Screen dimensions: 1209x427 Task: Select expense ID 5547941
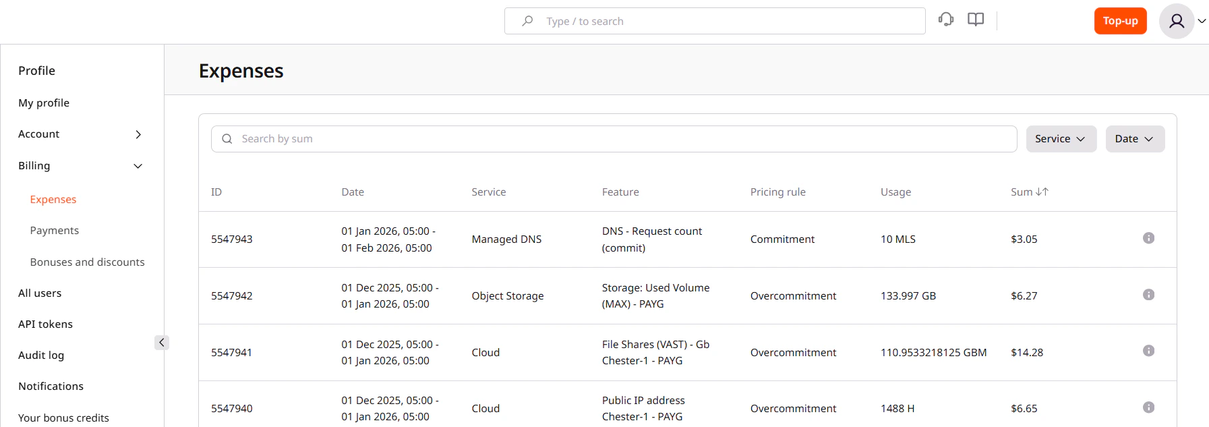point(232,352)
